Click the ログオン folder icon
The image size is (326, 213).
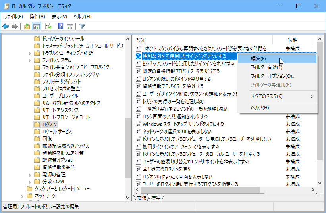point(37,125)
